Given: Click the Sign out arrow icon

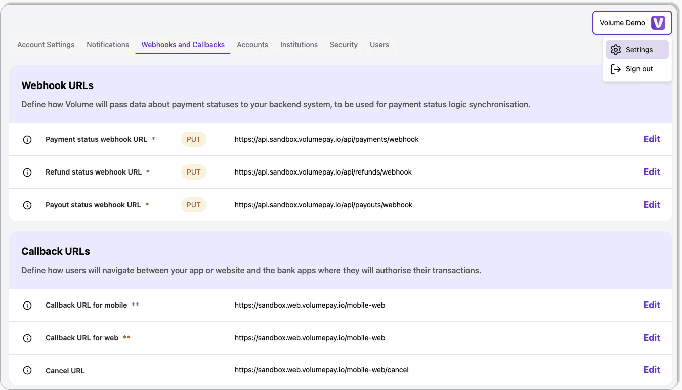Looking at the screenshot, I should click(615, 69).
